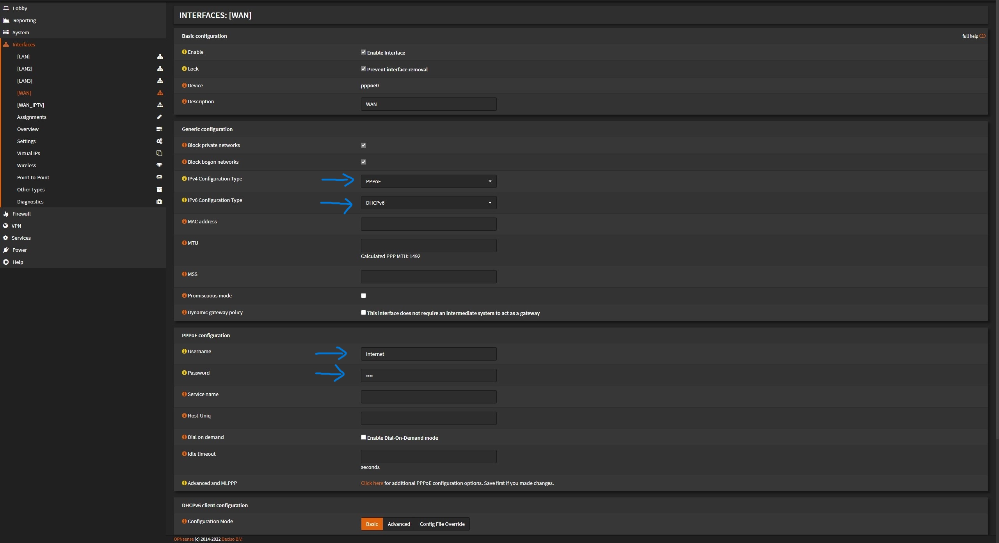The height and width of the screenshot is (543, 999).
Task: Click the VPN globe icon
Action: coord(5,226)
